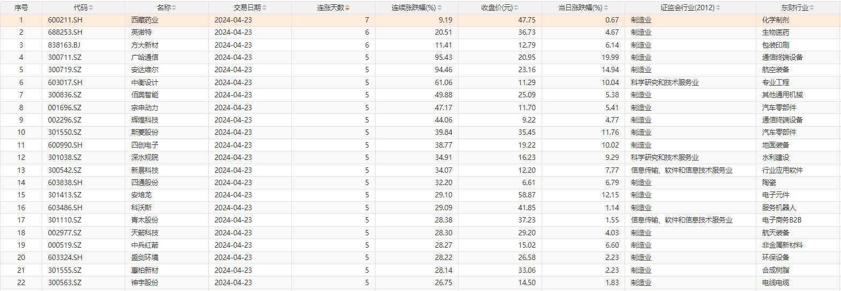Click closing price value 47.75
This screenshot has width=841, height=291.
[x=527, y=20]
